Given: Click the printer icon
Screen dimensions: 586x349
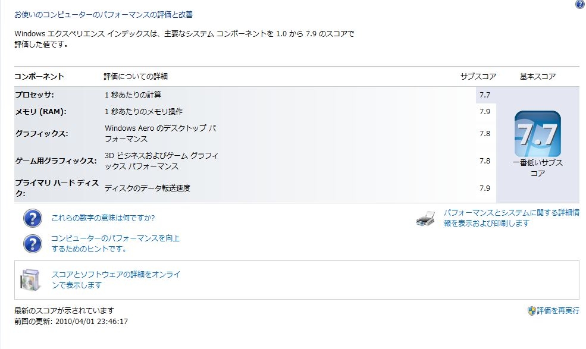Looking at the screenshot, I should click(x=425, y=219).
